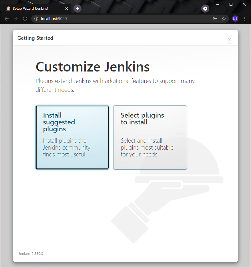Bookmark this page with the star
Viewport: 251px width, 268px height.
click(x=224, y=19)
